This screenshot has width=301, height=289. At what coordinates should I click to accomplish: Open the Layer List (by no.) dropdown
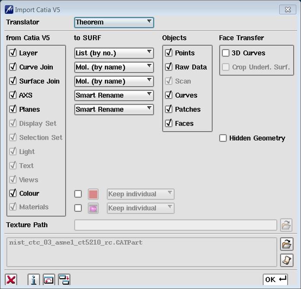coord(114,53)
